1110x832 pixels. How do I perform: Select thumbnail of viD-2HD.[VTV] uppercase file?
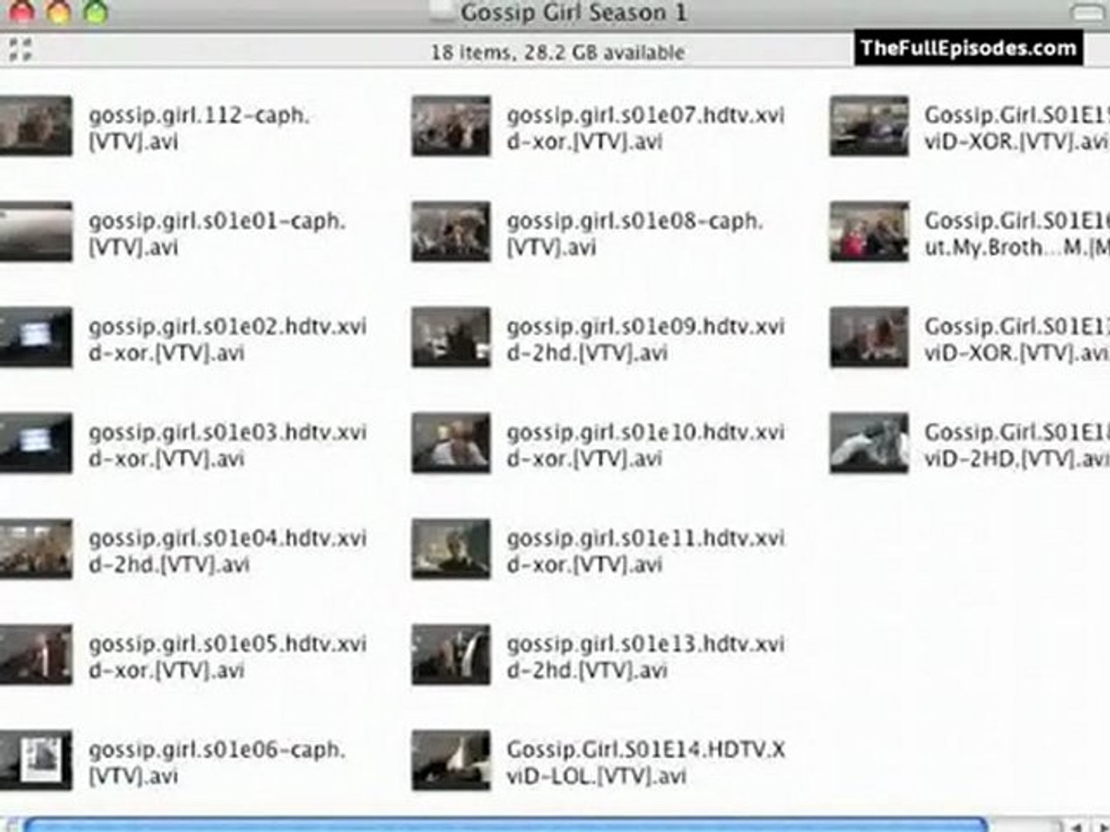click(869, 443)
